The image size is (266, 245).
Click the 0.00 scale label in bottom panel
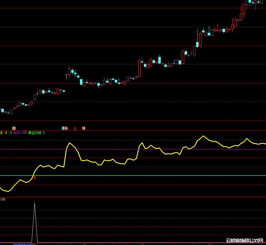coord(2,199)
